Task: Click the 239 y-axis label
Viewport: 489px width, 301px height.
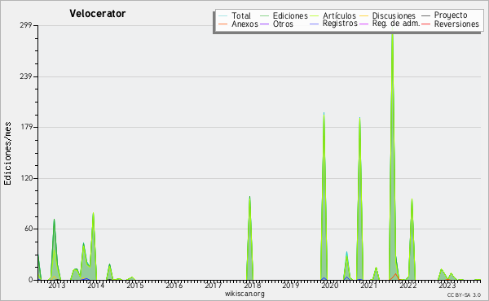Action: (26, 76)
